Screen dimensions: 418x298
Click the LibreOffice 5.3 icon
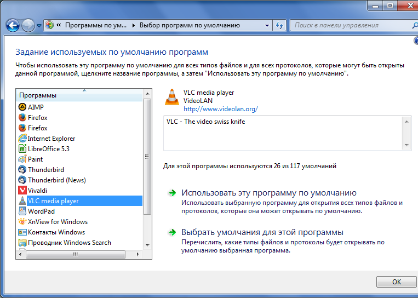click(x=22, y=149)
